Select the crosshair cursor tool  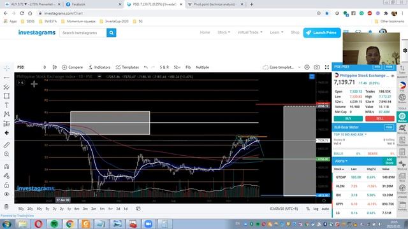click(x=6, y=68)
